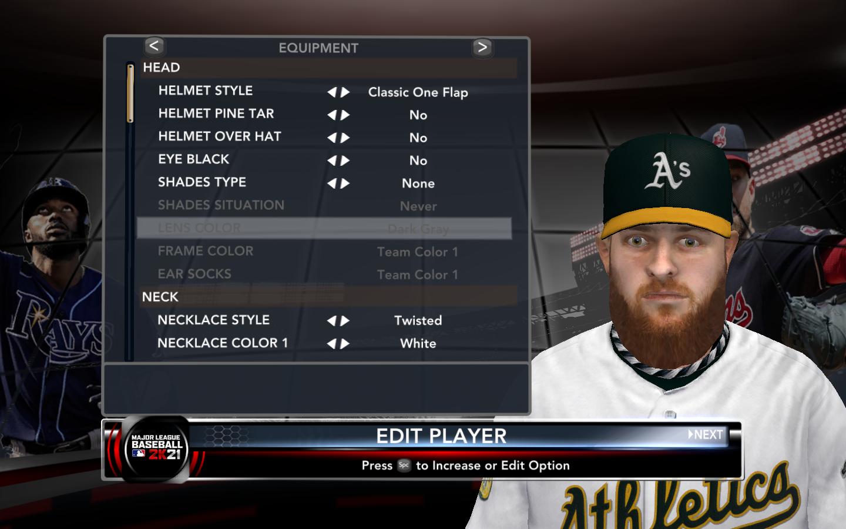
Task: Click right arrow for Necklace Style
Action: click(x=345, y=321)
